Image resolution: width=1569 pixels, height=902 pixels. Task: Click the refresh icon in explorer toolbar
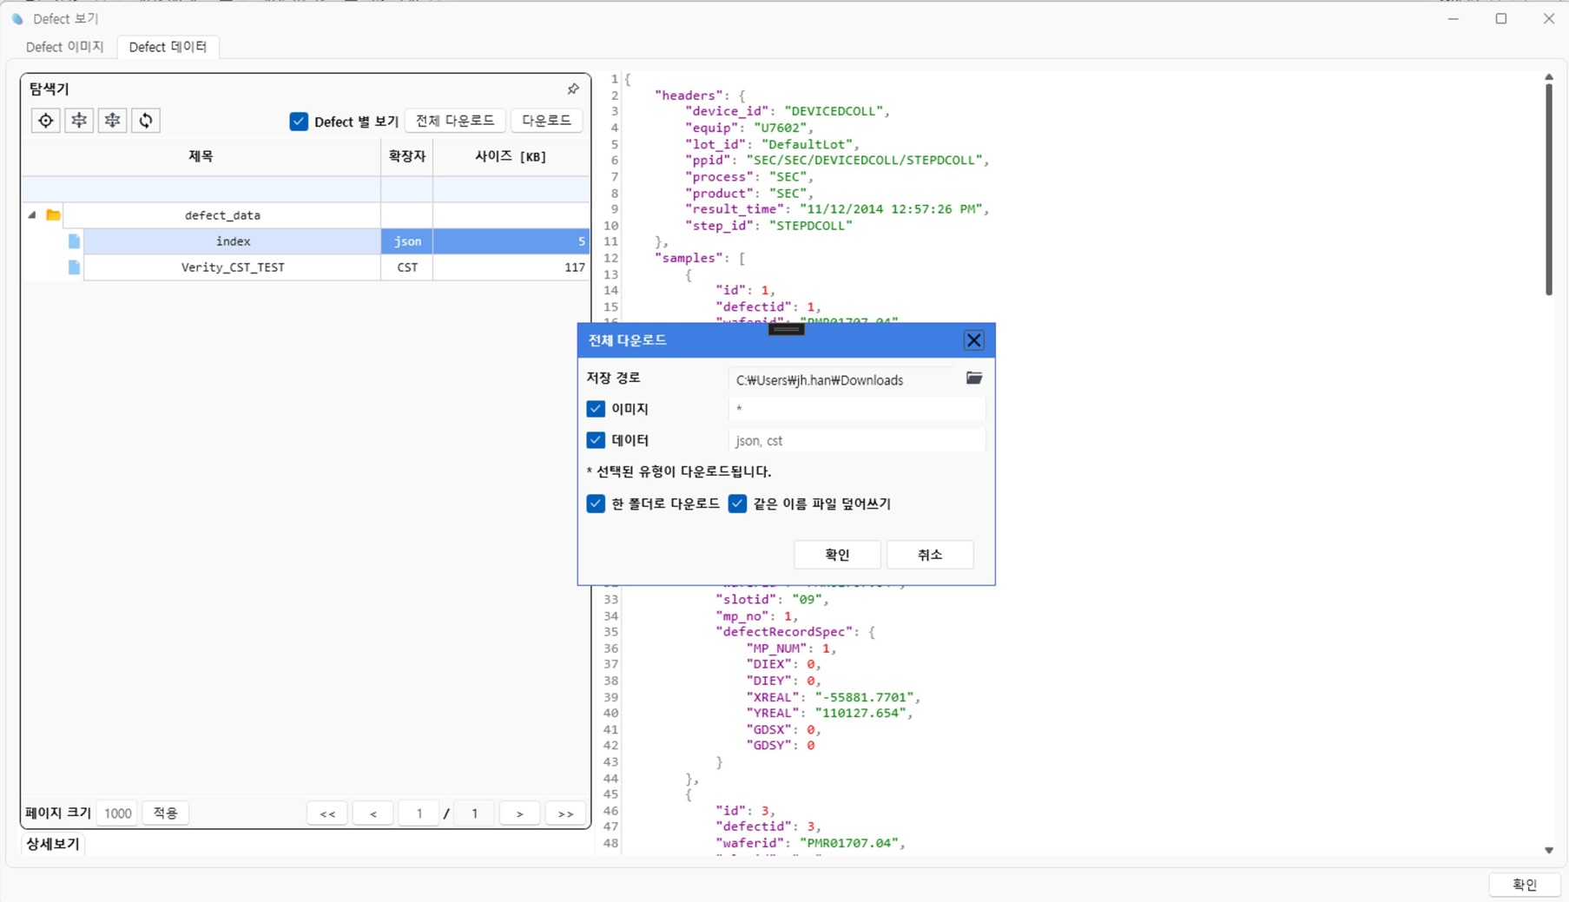tap(146, 121)
